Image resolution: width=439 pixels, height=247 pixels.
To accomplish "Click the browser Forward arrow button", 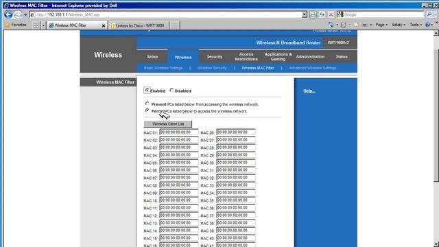I will 18,14.
